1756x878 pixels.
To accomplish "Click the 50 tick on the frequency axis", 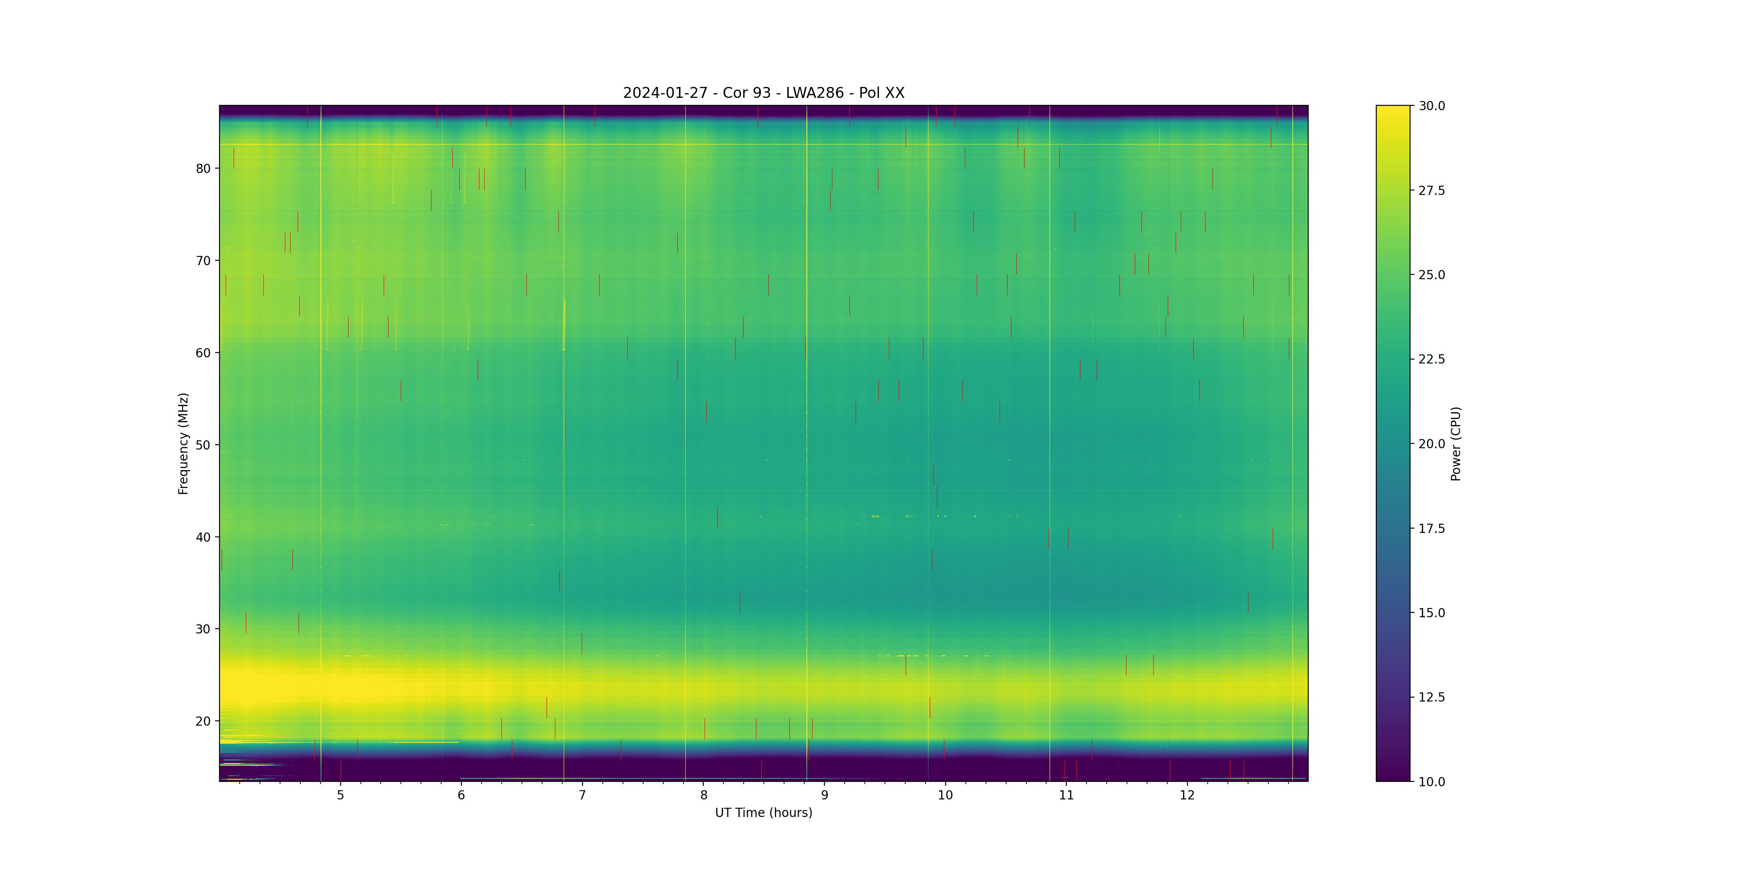I will (203, 445).
